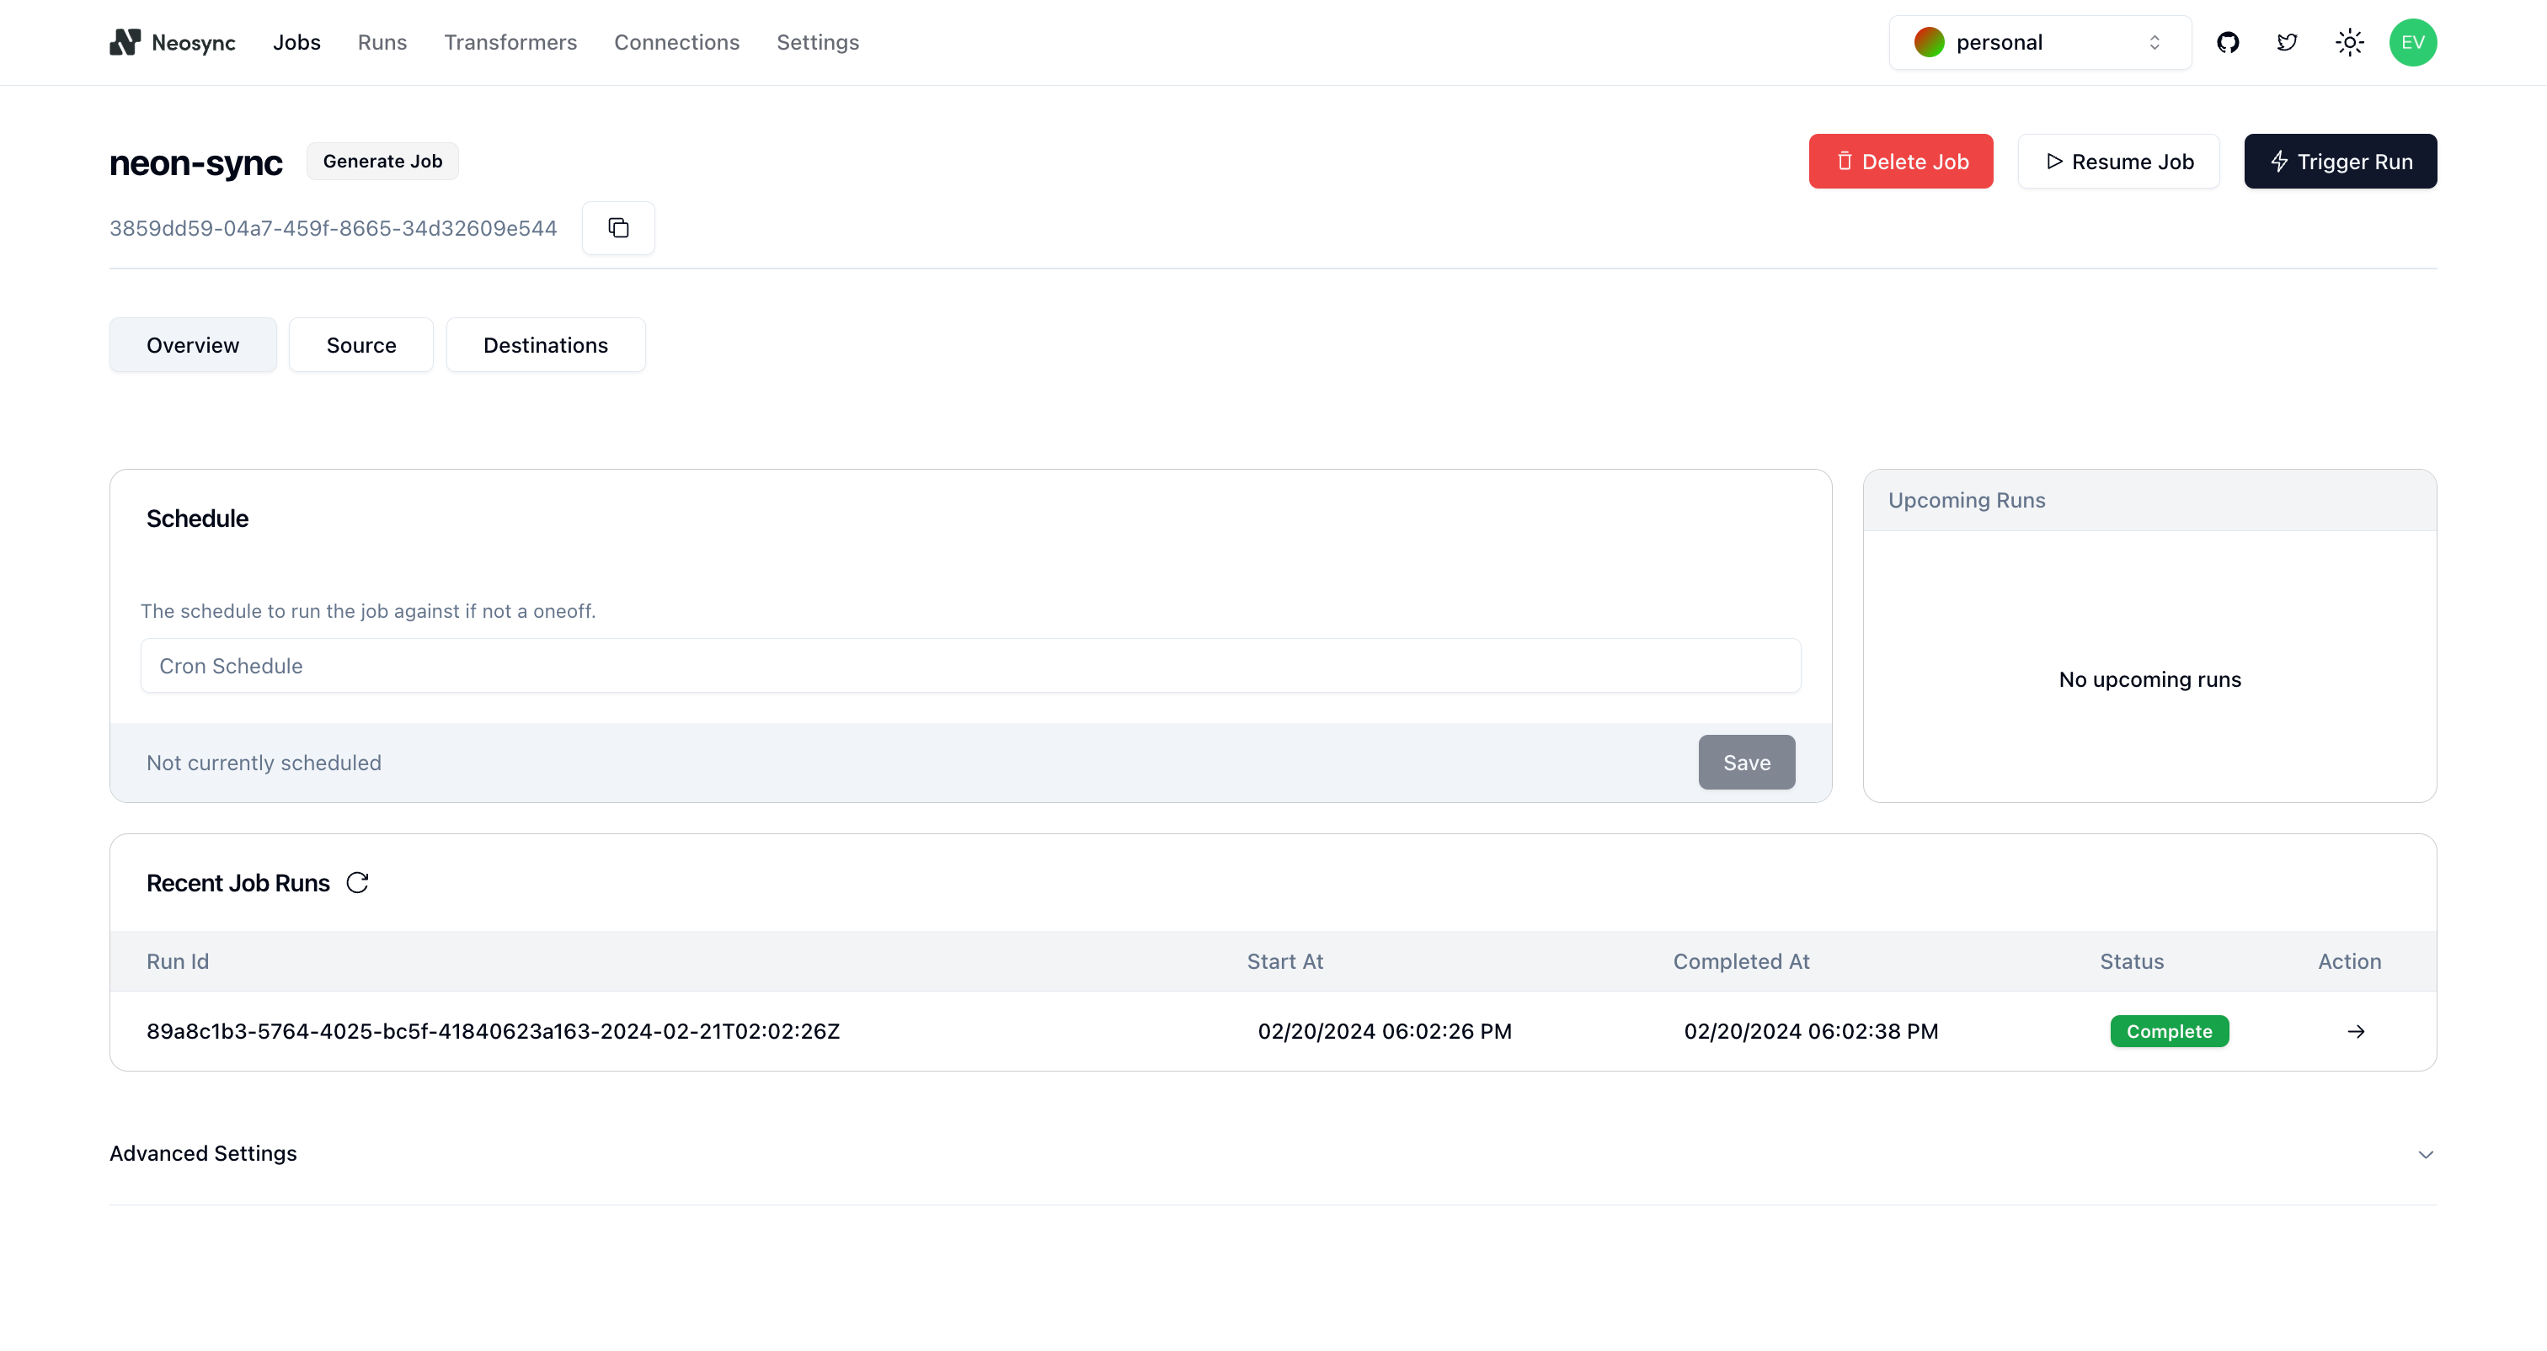Viewport: 2547px width, 1351px height.
Task: Click the red Delete Job button
Action: 1900,161
